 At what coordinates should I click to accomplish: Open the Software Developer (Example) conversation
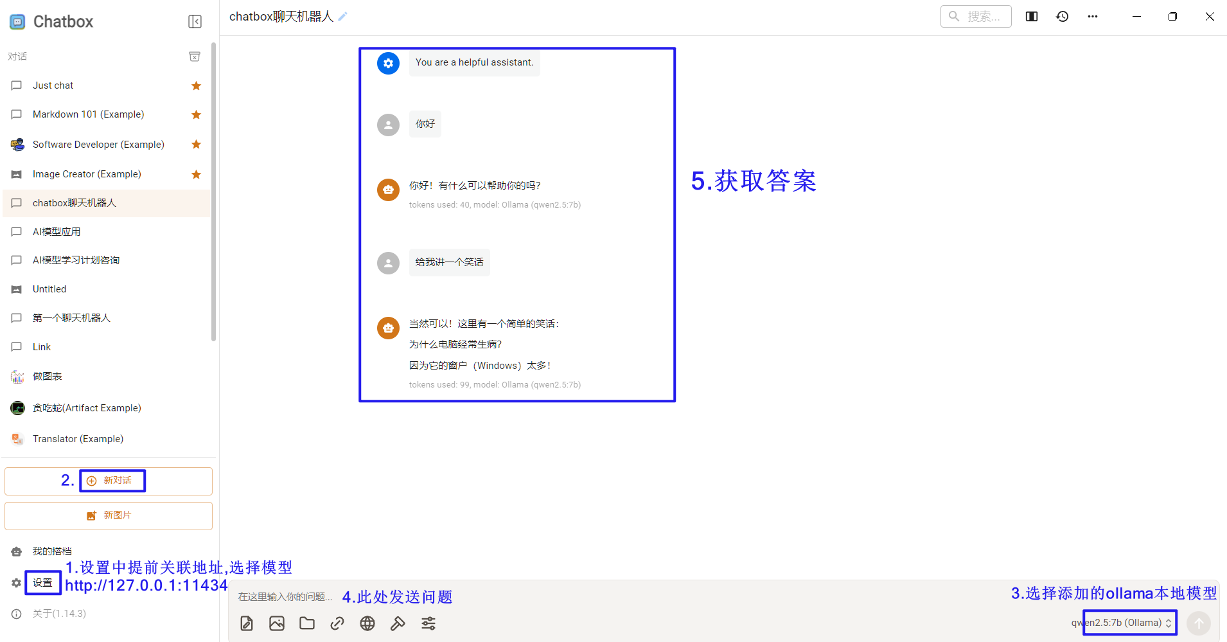107,145
